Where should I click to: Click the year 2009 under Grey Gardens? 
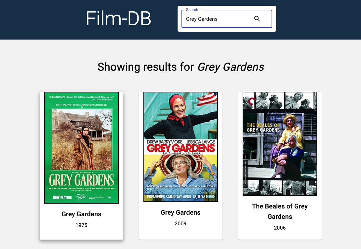[180, 223]
